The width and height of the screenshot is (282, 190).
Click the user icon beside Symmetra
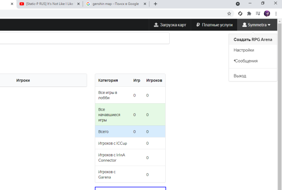click(244, 25)
